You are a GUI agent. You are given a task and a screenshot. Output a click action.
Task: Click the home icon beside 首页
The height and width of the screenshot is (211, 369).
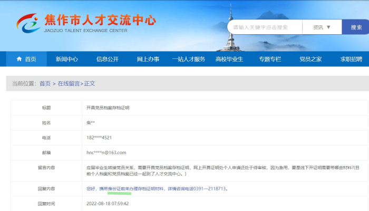[20, 59]
